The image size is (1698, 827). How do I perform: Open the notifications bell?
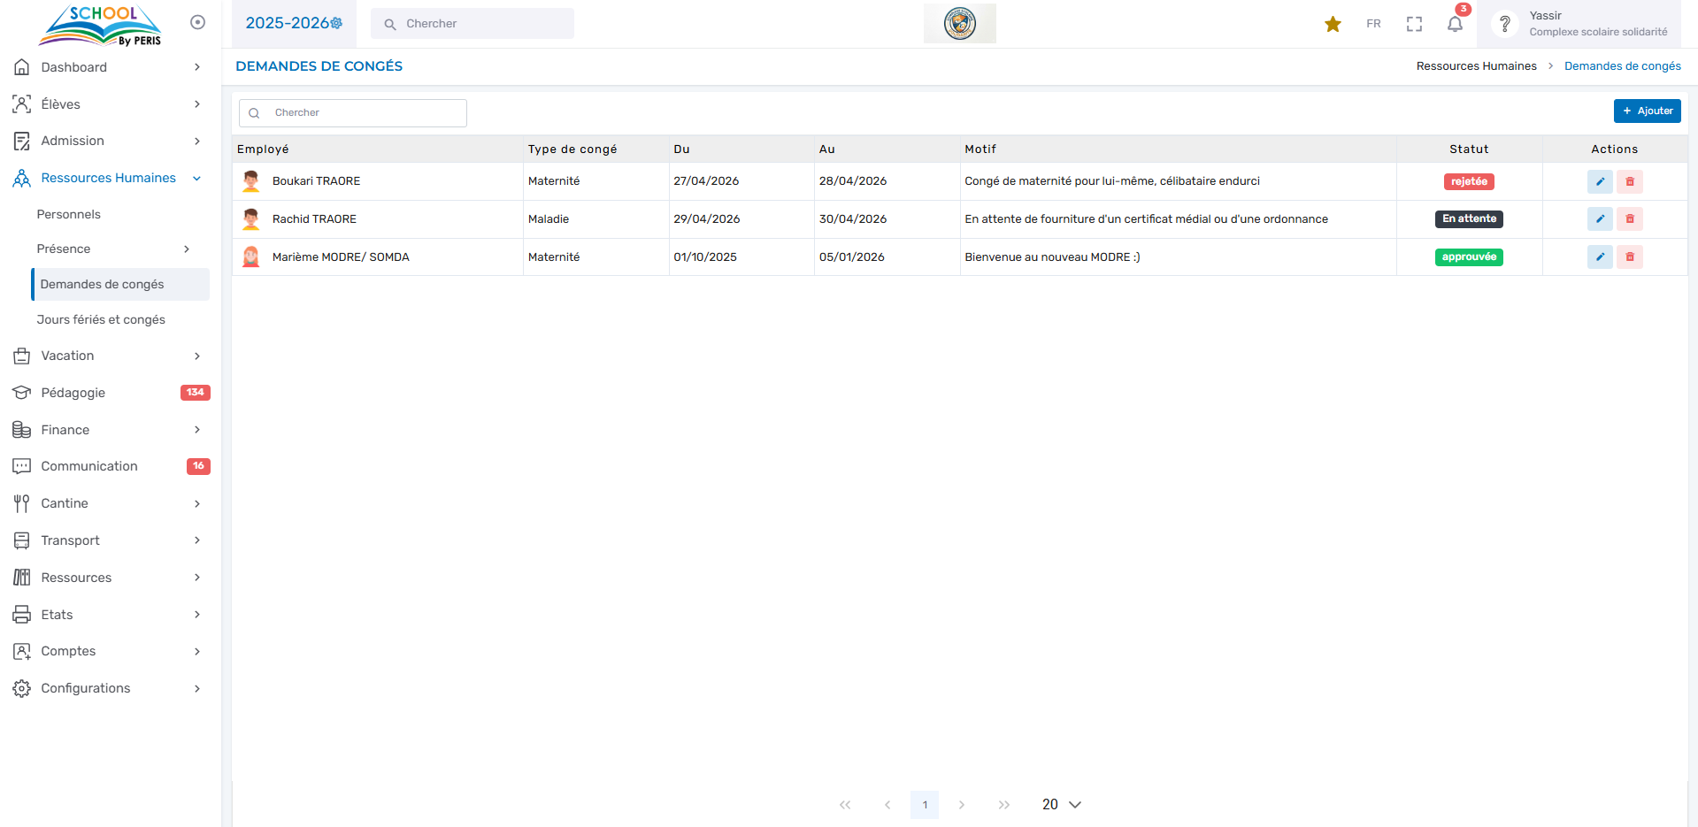point(1455,24)
